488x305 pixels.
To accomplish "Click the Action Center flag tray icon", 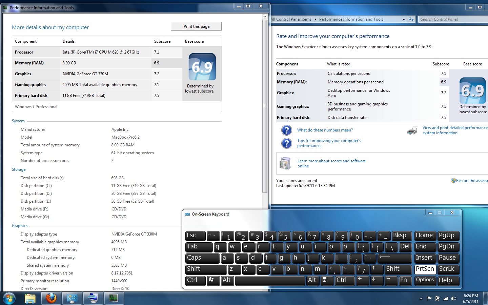I will tap(429, 299).
